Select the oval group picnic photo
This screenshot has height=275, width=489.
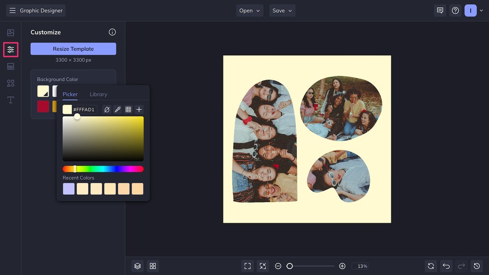pos(341,108)
